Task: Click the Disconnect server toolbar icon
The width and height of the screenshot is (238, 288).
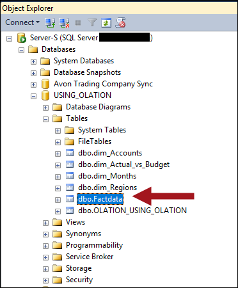Action: (64, 22)
